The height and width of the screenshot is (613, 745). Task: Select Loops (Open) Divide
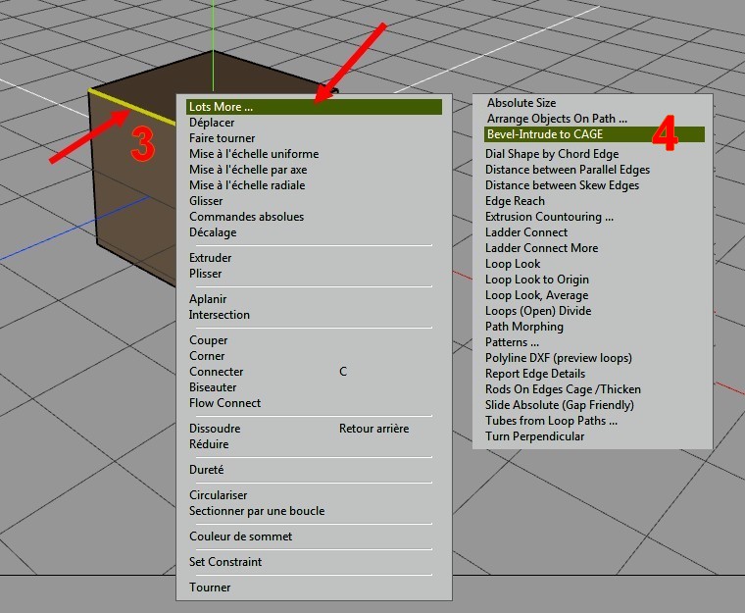(x=538, y=311)
